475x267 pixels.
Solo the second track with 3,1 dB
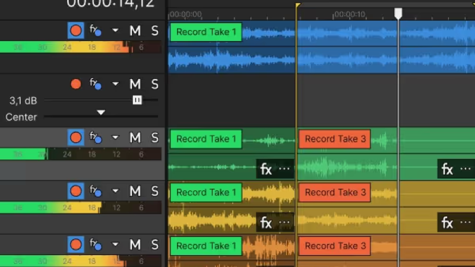point(154,84)
